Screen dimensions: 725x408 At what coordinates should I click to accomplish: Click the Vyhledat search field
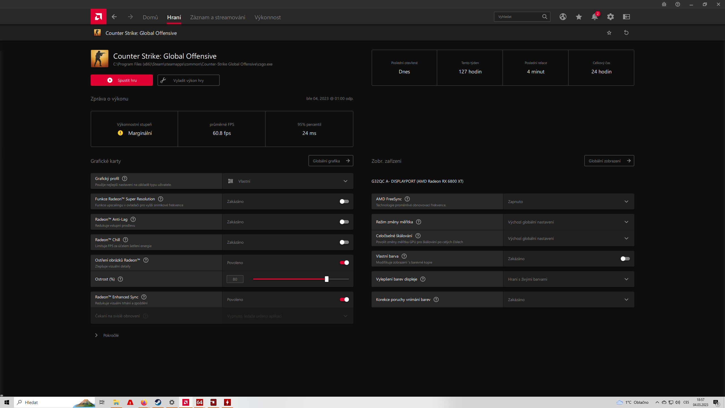point(522,17)
